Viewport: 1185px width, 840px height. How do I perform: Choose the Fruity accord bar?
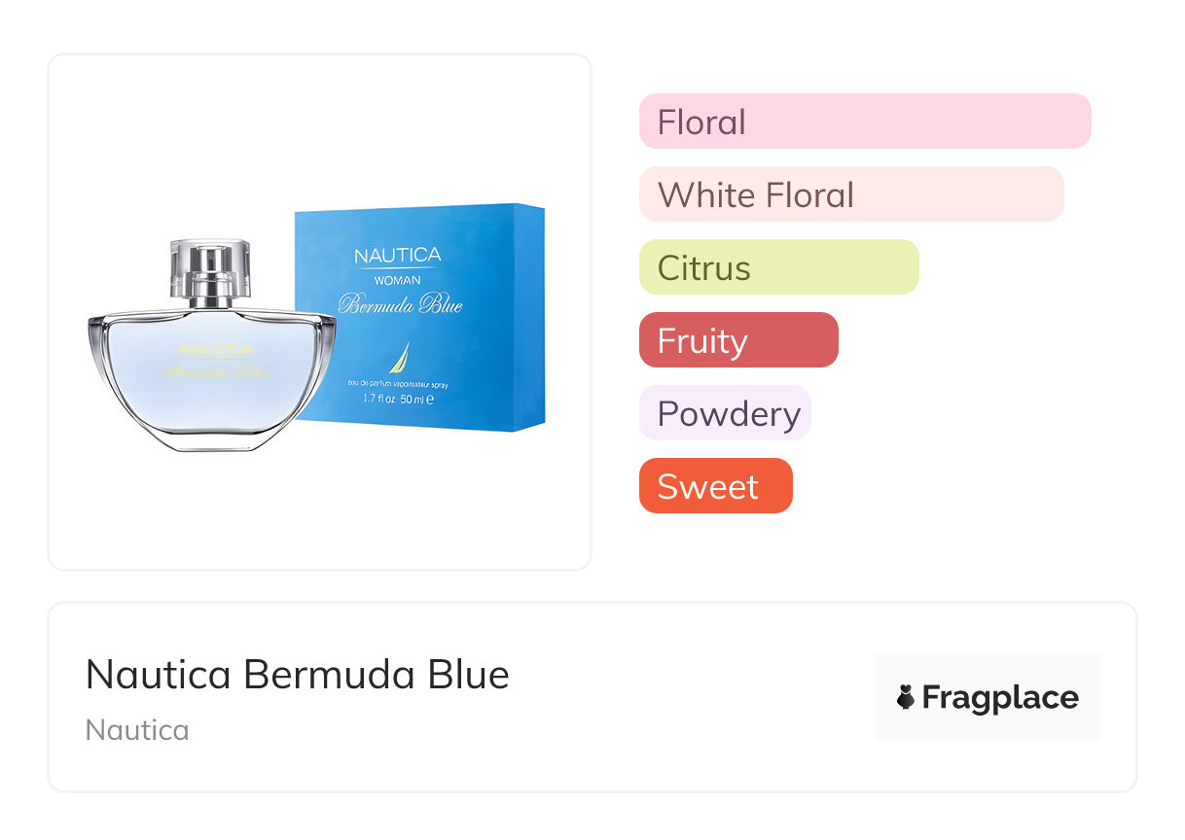click(737, 340)
